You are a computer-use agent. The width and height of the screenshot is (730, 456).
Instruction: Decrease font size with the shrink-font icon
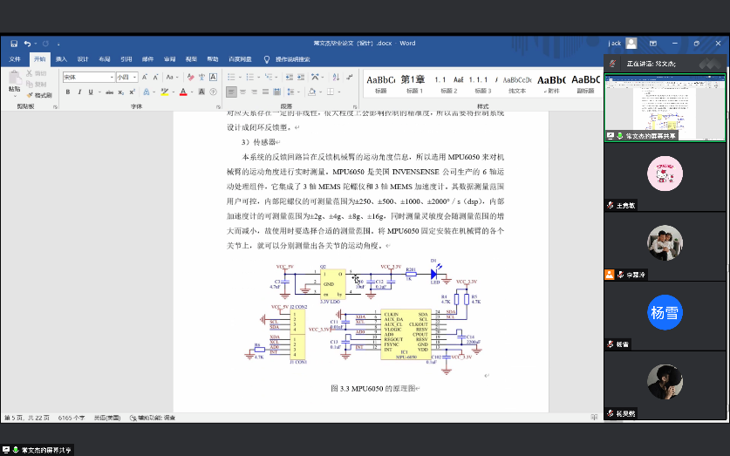[155, 77]
